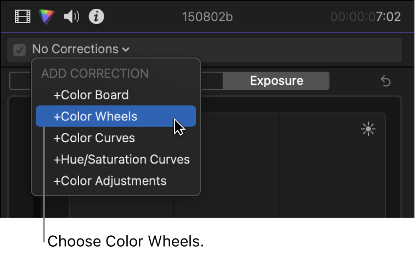Select +Color Curves correction
This screenshot has width=416, height=256.
pos(94,138)
